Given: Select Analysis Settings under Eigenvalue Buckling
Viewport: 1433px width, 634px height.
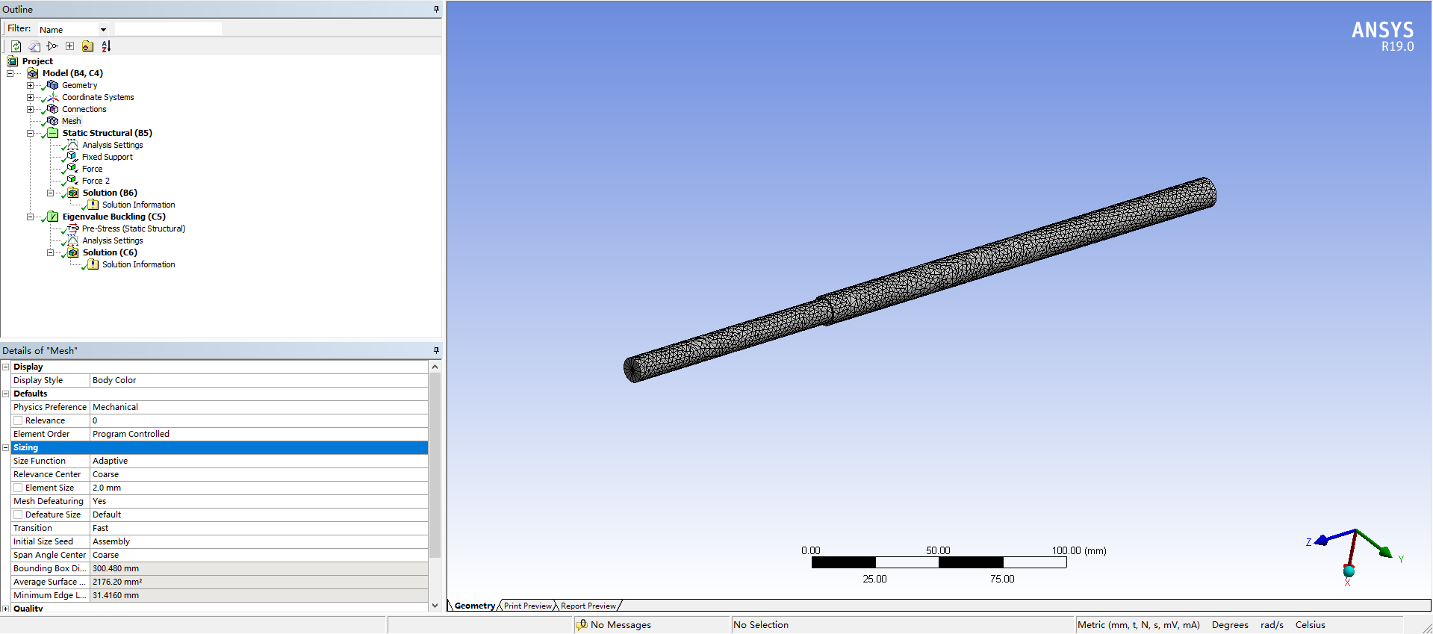Looking at the screenshot, I should pos(112,240).
